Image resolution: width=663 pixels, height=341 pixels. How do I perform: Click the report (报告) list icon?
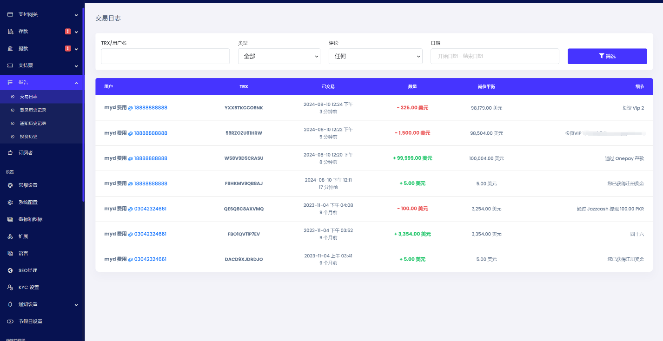tap(10, 82)
